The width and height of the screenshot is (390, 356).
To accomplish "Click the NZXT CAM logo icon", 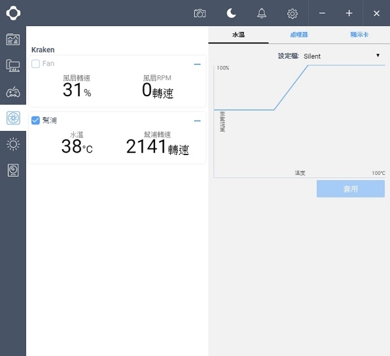I will (x=13, y=13).
